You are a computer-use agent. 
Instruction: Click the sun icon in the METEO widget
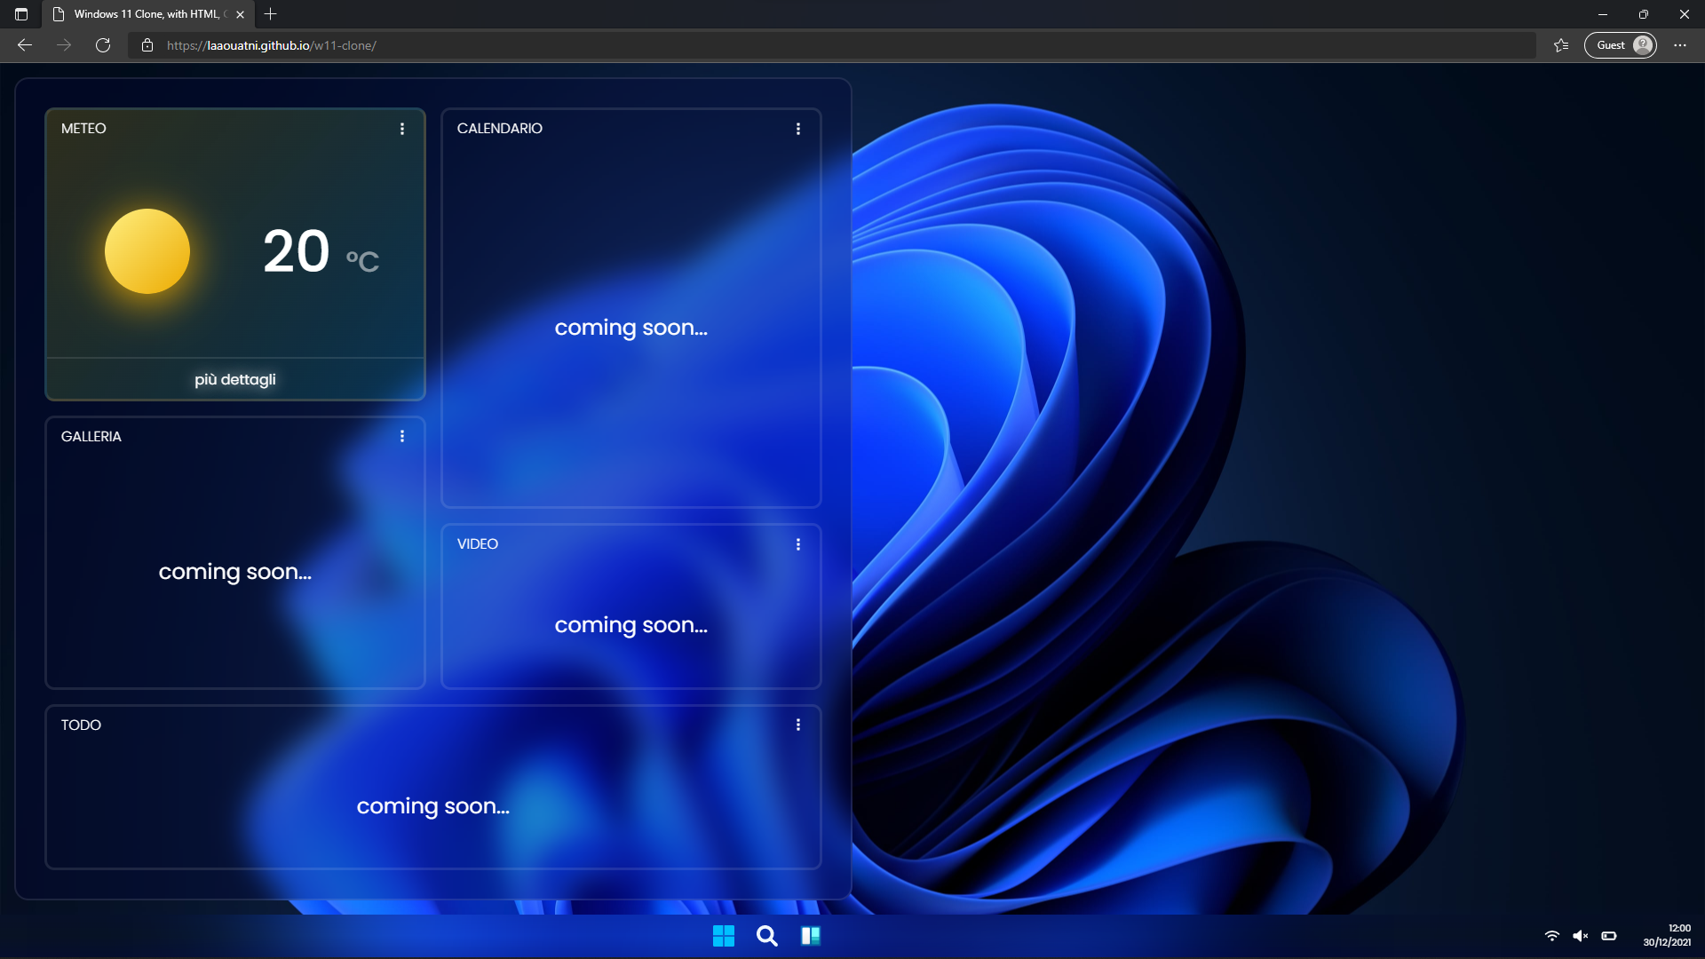click(x=147, y=251)
